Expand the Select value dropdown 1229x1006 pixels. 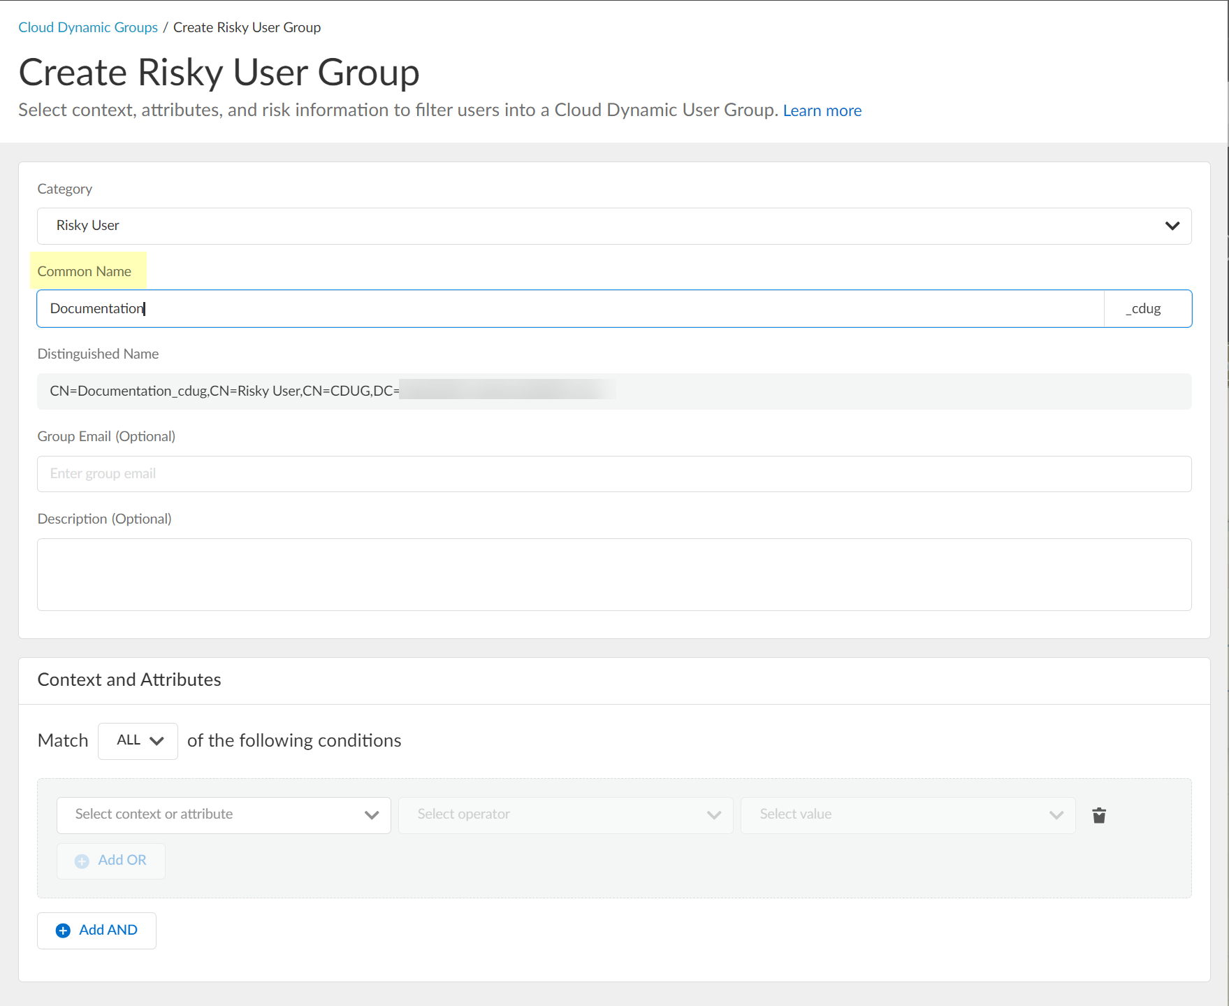tap(908, 815)
